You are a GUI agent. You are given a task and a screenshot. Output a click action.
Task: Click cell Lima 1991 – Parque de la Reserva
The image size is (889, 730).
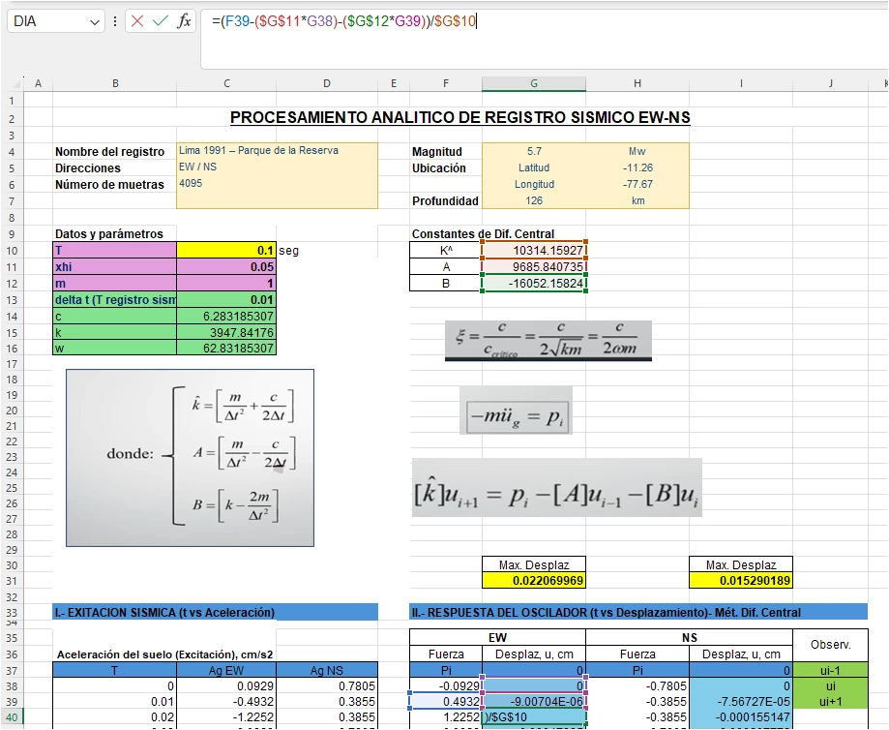tap(278, 150)
